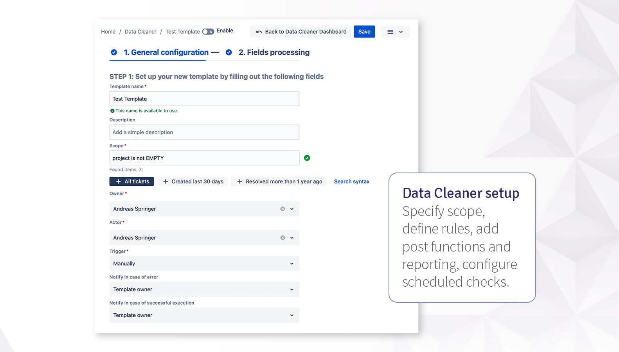Clear the Owner field selection
Viewport: 619px width, 352px height.
[283, 209]
